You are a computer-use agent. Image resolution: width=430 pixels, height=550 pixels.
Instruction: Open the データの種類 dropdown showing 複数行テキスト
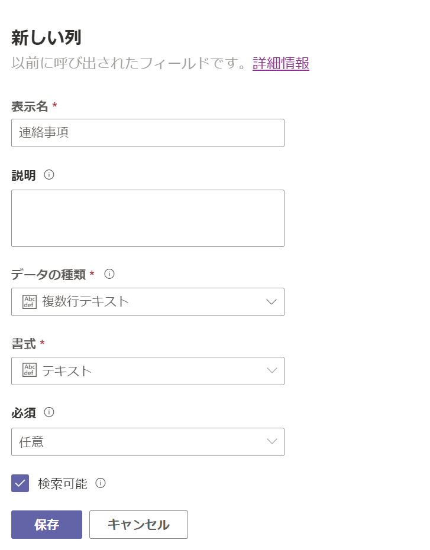(148, 302)
